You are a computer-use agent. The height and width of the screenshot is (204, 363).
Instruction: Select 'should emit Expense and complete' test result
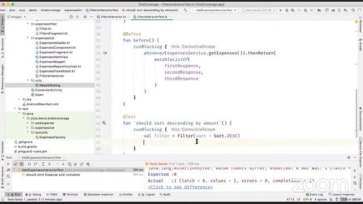(x=53, y=175)
